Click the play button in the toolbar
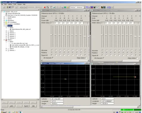Viewport: 142px width, 113px height. [23, 7]
